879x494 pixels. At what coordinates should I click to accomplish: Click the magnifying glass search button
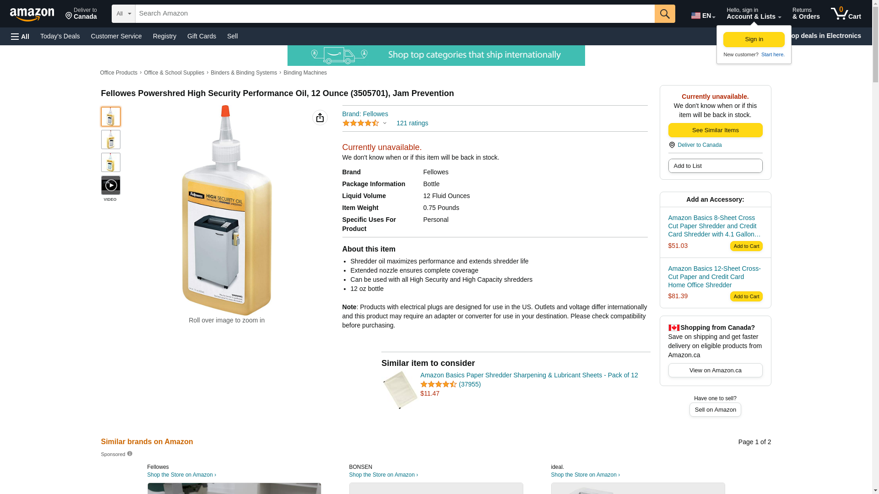pyautogui.click(x=665, y=14)
